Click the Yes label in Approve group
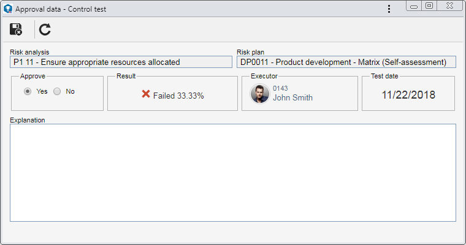466x245 pixels. [x=42, y=91]
